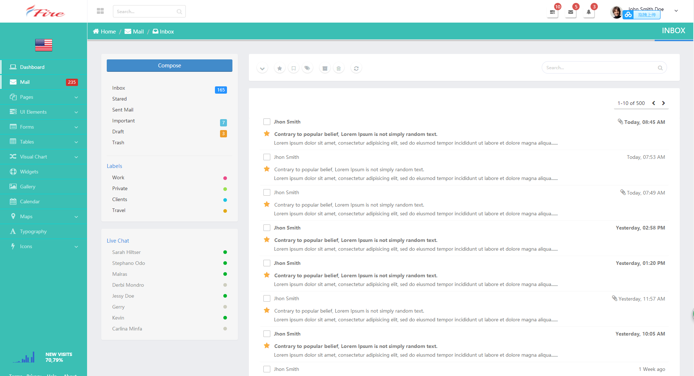
Task: Open Typography from the sidebar
Action: tap(44, 231)
